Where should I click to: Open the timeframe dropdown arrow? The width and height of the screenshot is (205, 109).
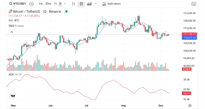point(65,4)
